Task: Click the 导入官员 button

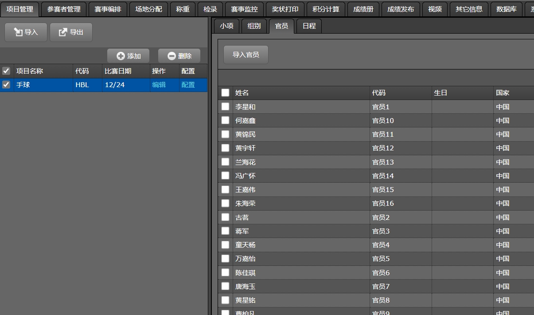Action: pyautogui.click(x=246, y=55)
